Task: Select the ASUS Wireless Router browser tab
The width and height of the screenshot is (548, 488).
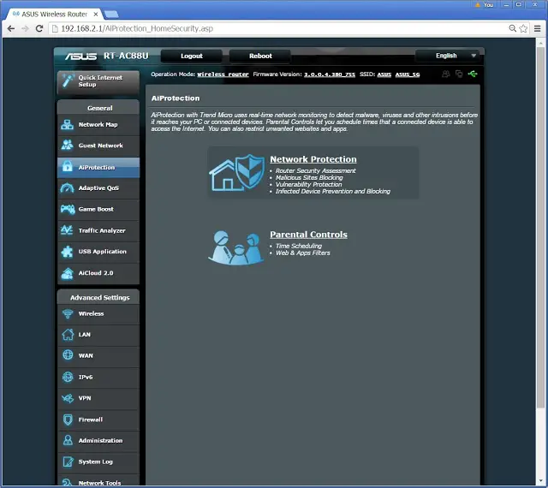Action: click(54, 15)
